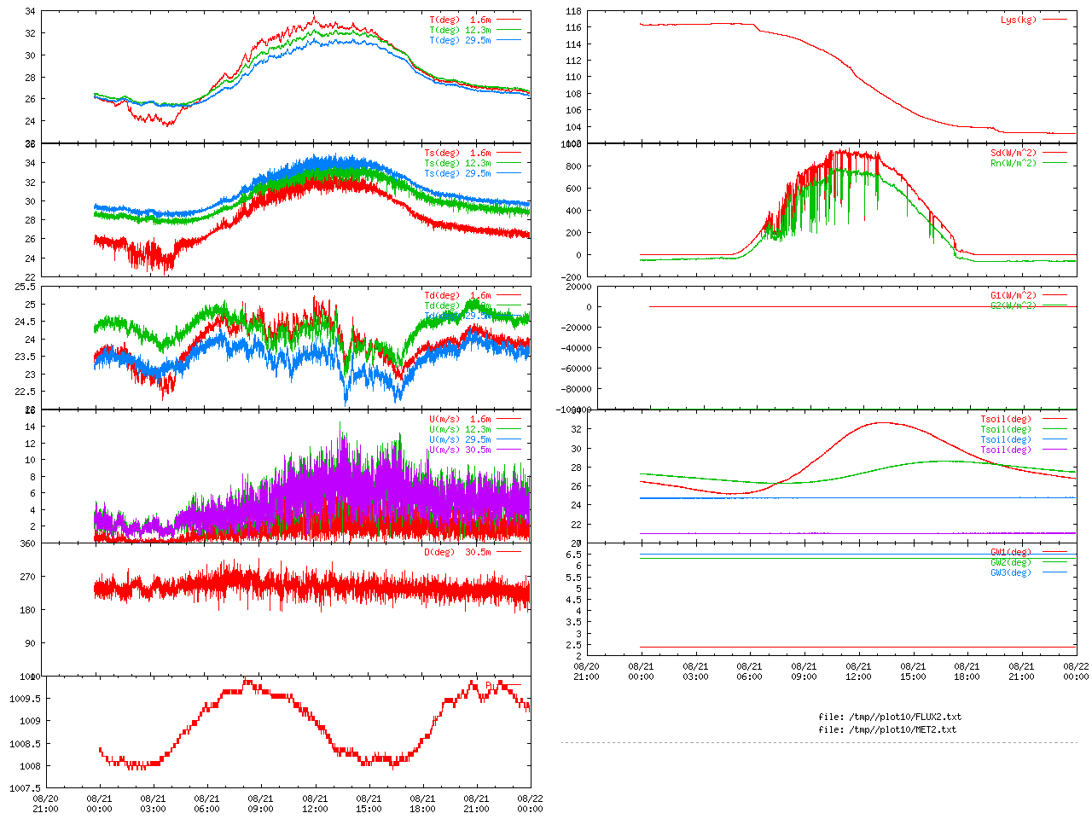This screenshot has height=819, width=1092.
Task: Click the '1007.5' pressure axis value
Action: coord(25,789)
